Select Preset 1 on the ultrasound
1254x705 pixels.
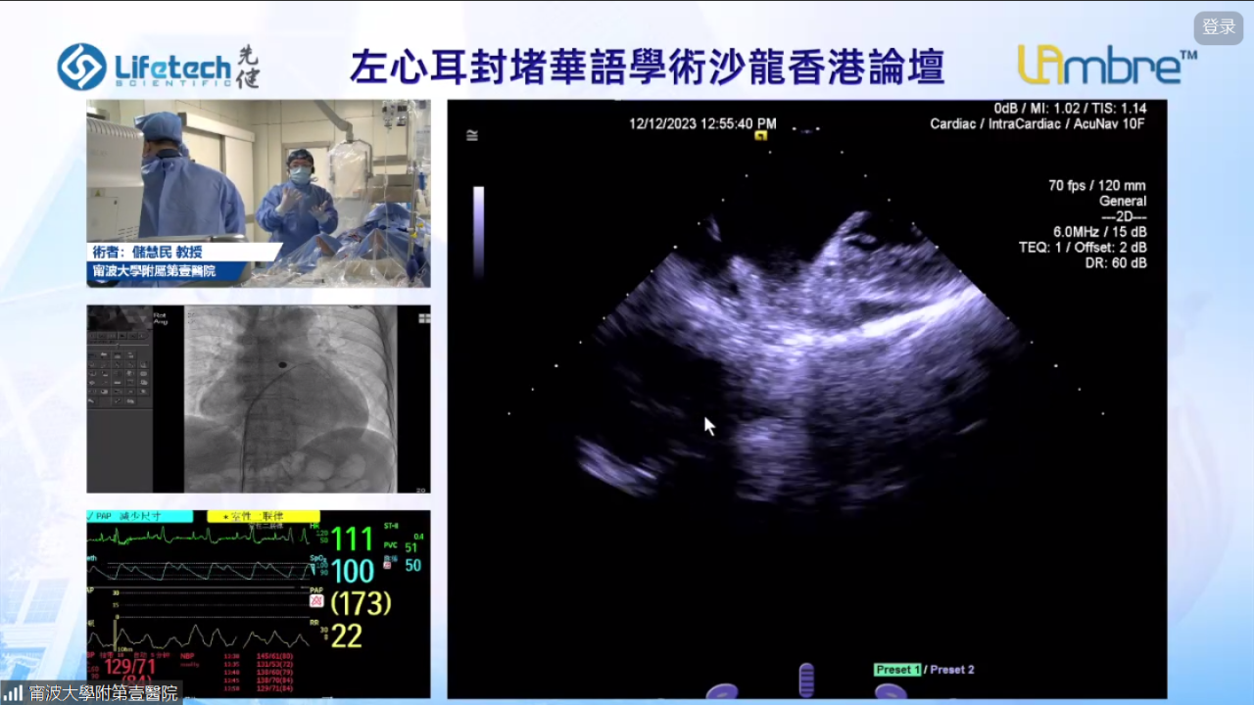pyautogui.click(x=897, y=670)
